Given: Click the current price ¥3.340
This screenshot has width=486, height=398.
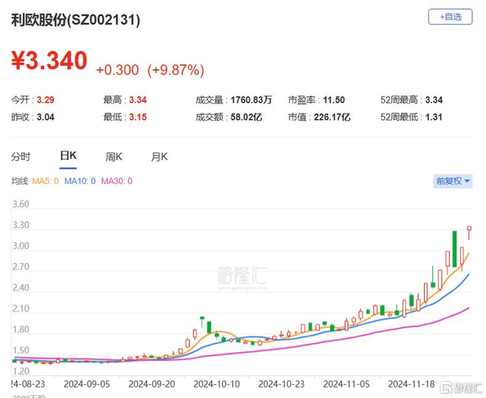Looking at the screenshot, I should click(x=49, y=60).
